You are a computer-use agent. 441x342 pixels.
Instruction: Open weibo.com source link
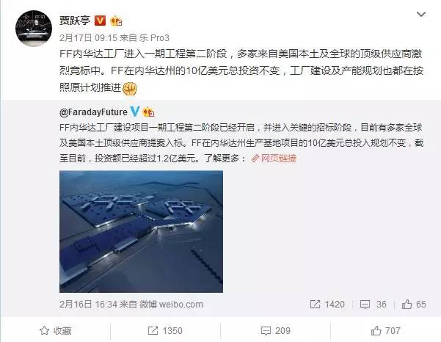pos(181,305)
